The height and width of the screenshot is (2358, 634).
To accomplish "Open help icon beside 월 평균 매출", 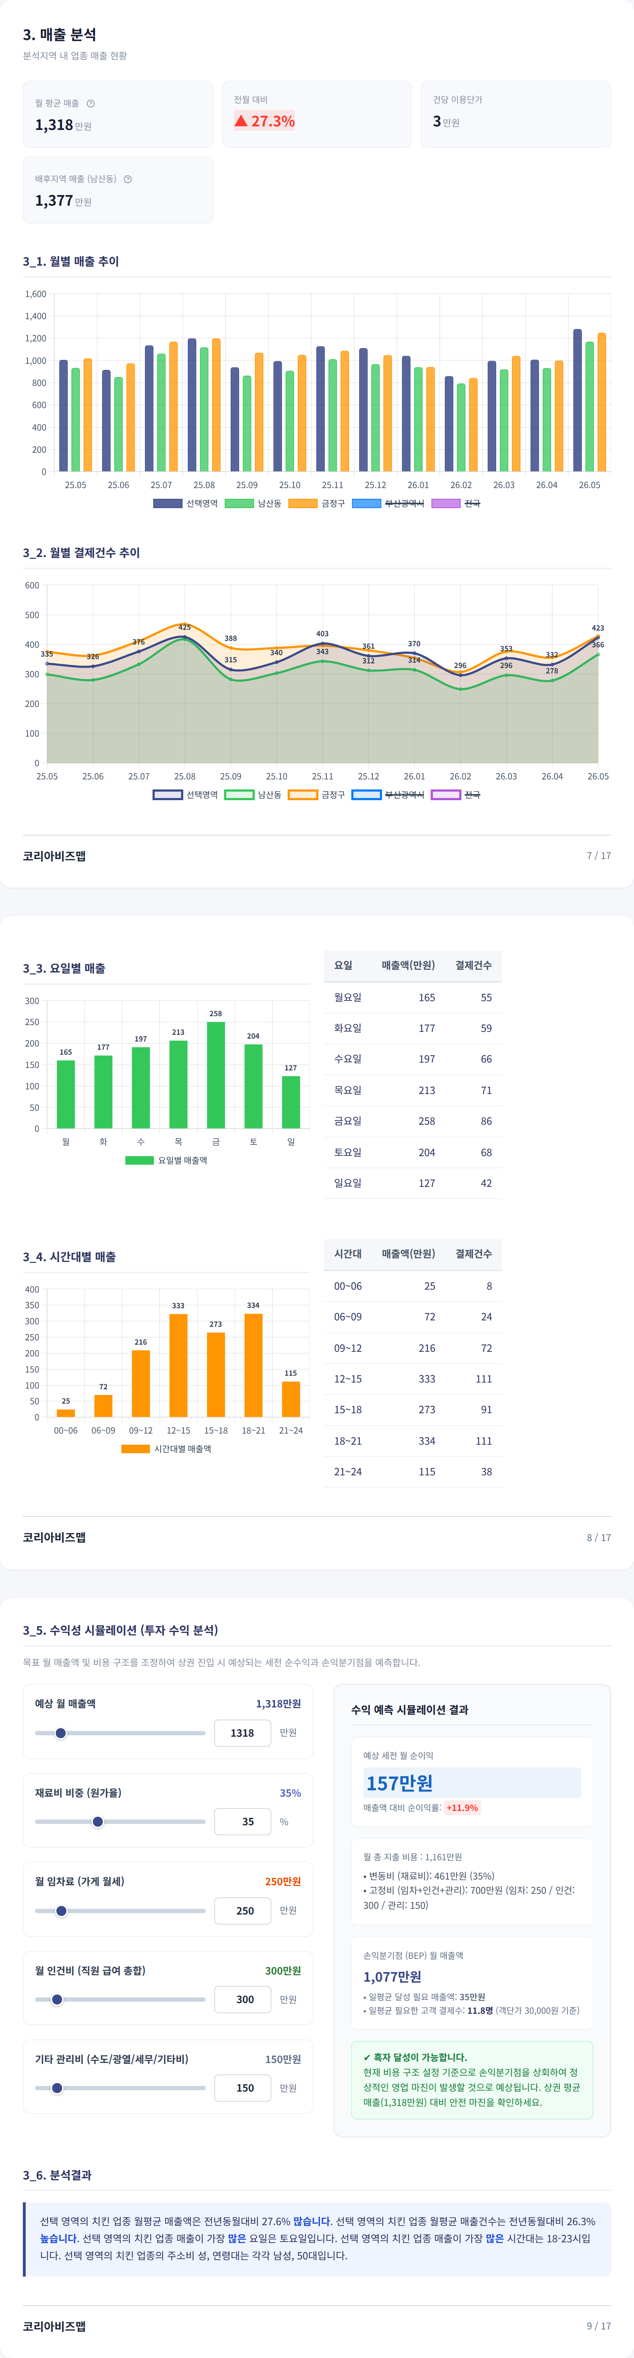I will click(91, 104).
